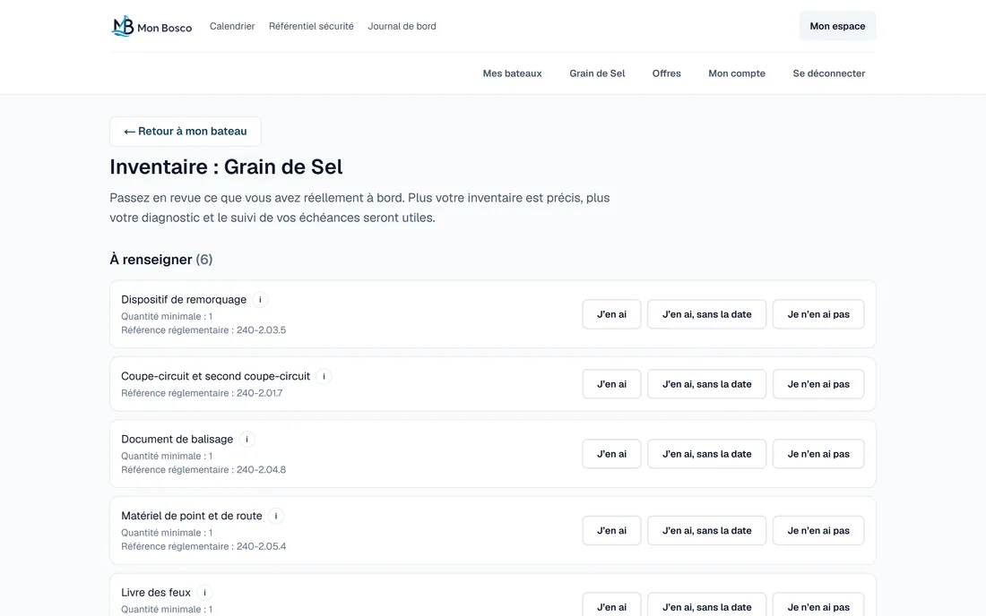
Task: View info for Matériel de point et de route
Action: pyautogui.click(x=276, y=516)
